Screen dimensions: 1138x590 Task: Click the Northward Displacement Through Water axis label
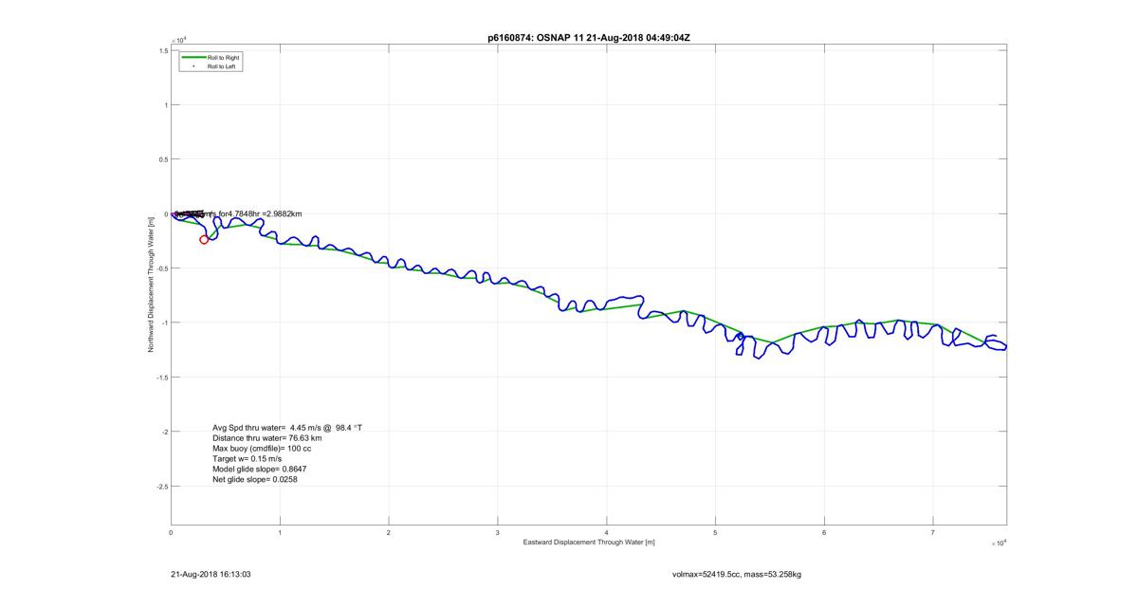(150, 285)
